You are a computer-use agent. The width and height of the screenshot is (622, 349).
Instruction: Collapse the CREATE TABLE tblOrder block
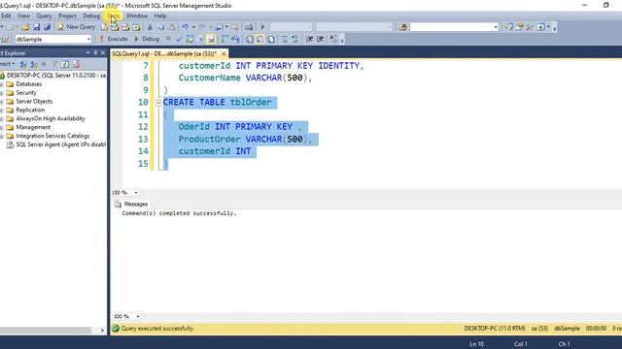158,103
